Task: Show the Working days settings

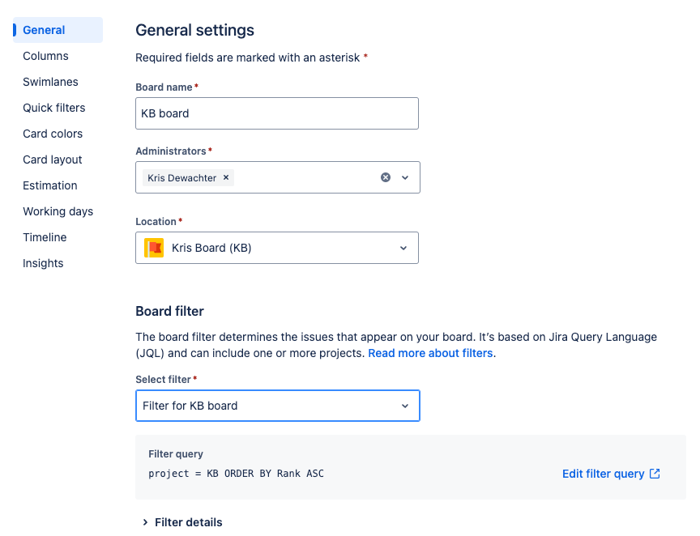Action: point(58,211)
